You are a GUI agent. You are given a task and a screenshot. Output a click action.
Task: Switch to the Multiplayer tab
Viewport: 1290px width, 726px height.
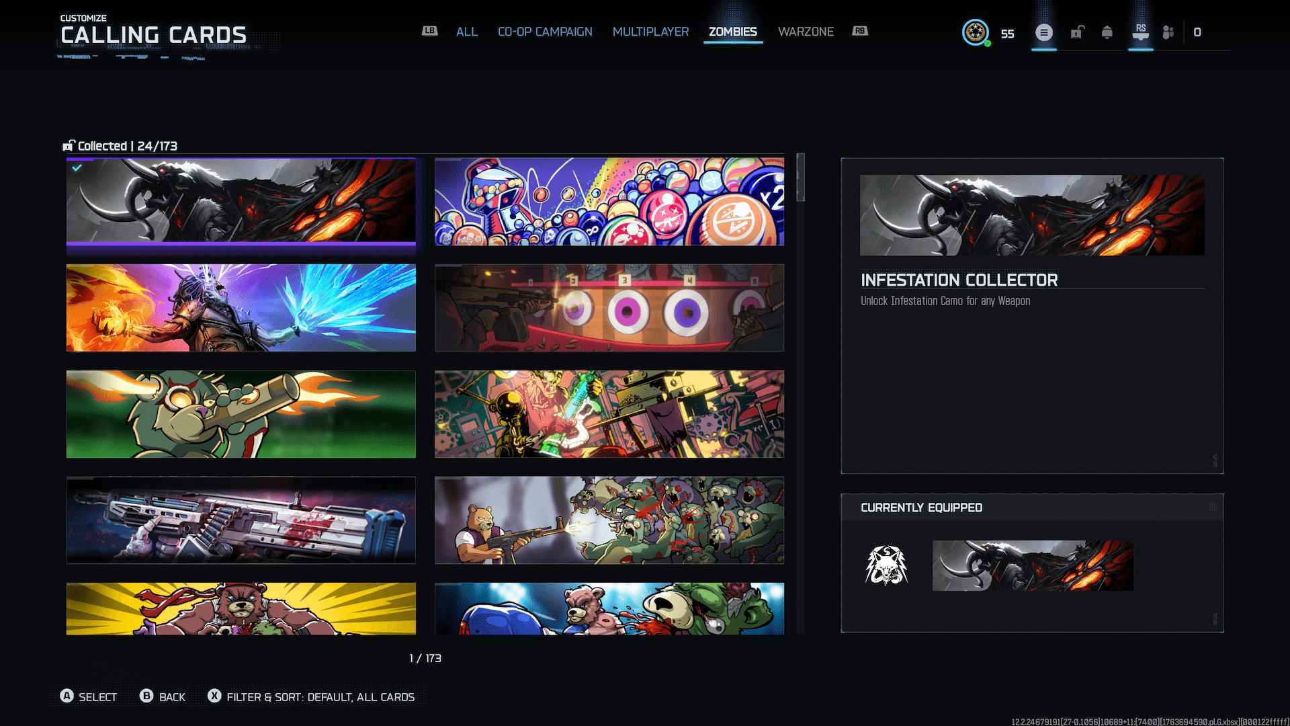click(650, 32)
